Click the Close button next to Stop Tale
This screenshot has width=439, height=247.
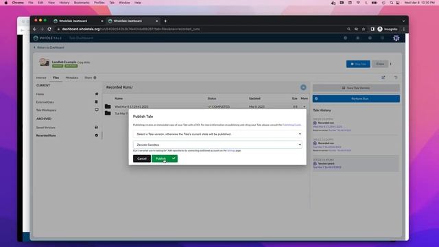pos(380,64)
